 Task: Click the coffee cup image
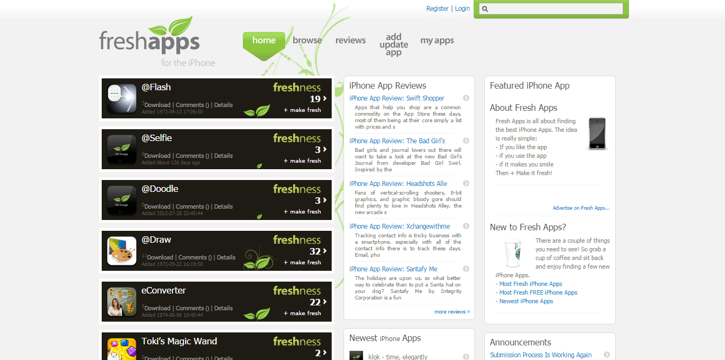tap(512, 253)
